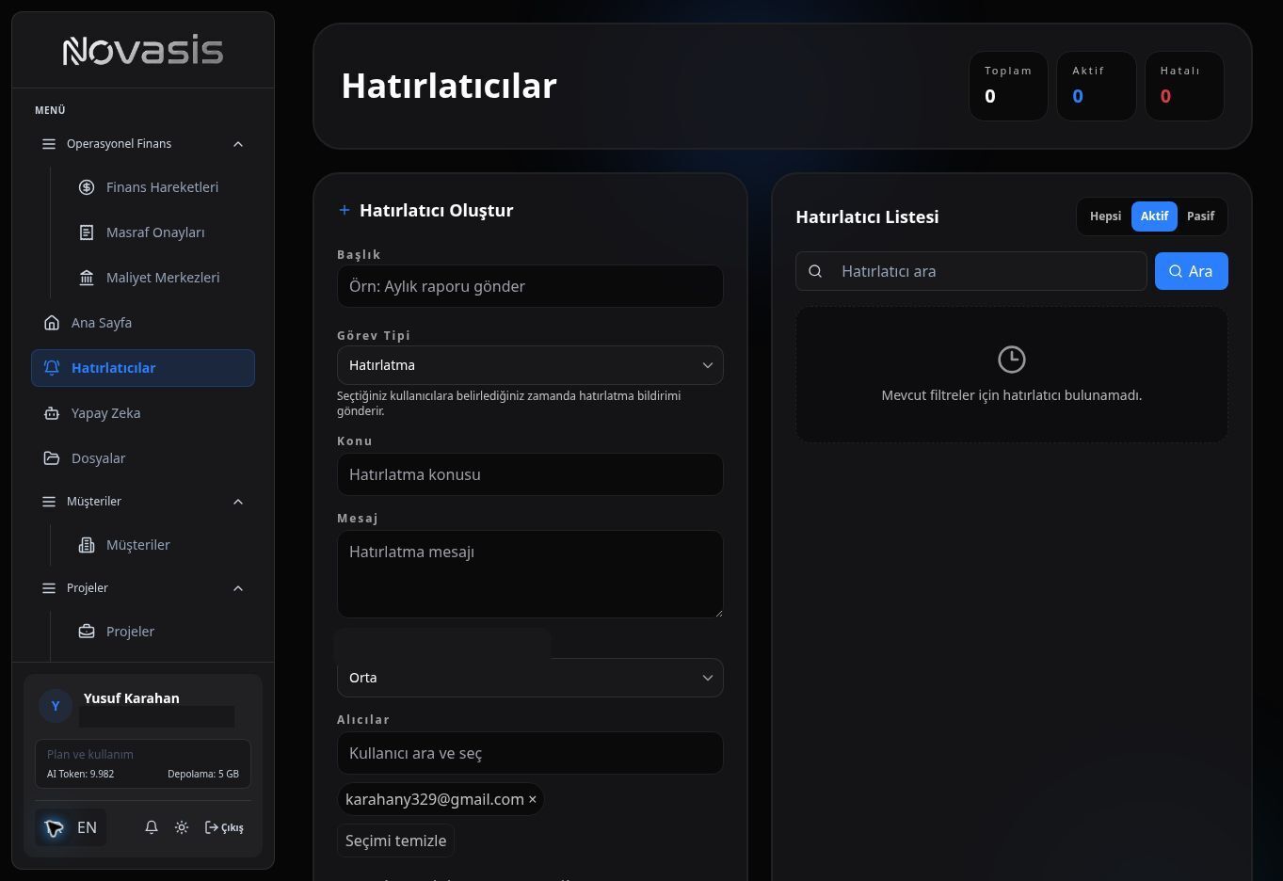The image size is (1283, 881).
Task: Click the Ana Sayfa home icon
Action: (52, 323)
